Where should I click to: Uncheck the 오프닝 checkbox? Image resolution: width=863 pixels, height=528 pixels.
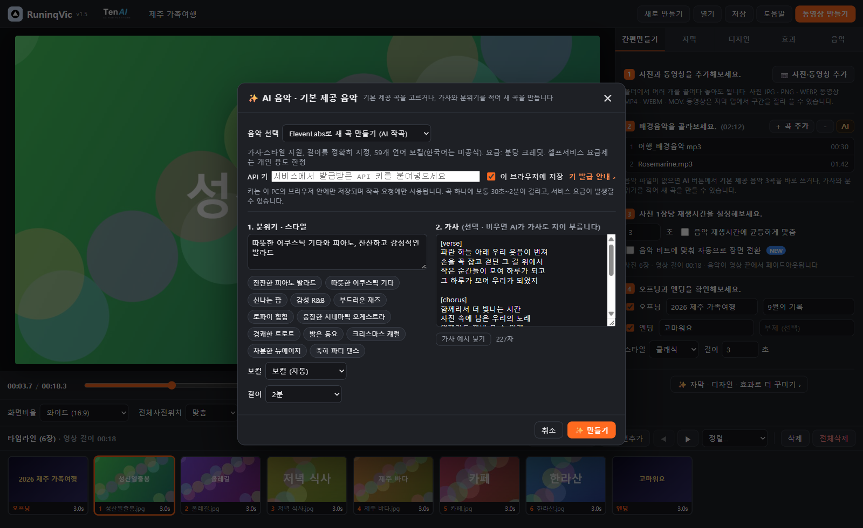click(x=630, y=307)
